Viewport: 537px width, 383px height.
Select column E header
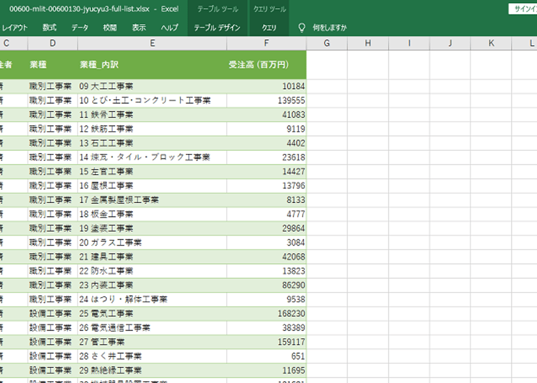click(x=152, y=43)
